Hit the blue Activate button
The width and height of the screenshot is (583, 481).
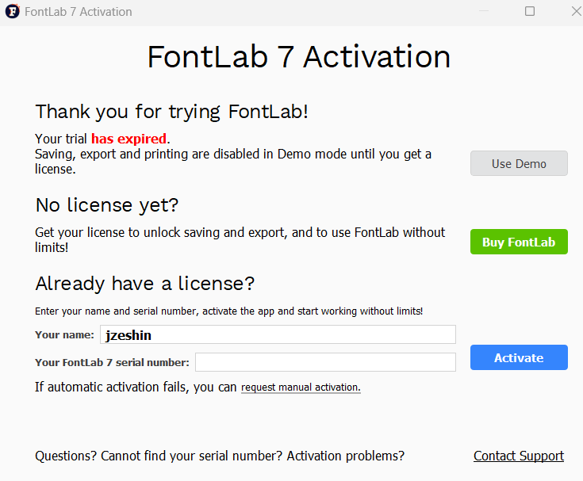point(519,357)
